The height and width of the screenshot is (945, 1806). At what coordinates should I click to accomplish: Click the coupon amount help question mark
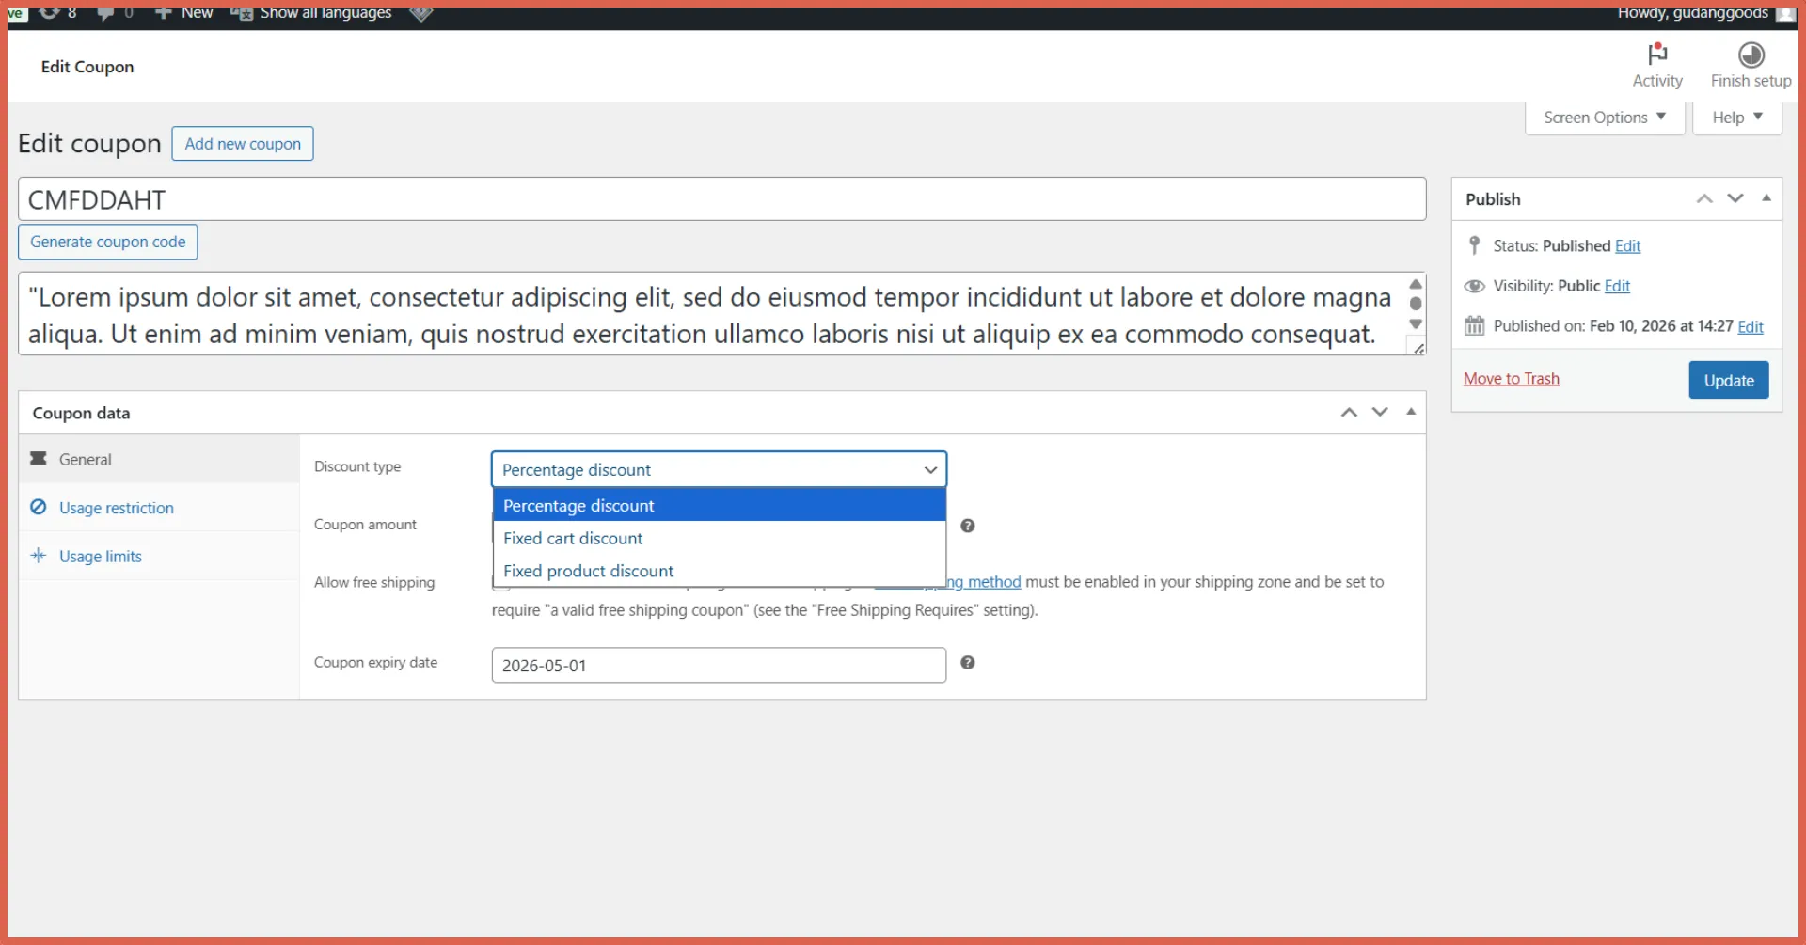[968, 525]
